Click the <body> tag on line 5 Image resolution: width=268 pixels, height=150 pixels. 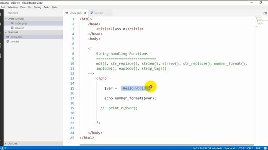[94, 39]
